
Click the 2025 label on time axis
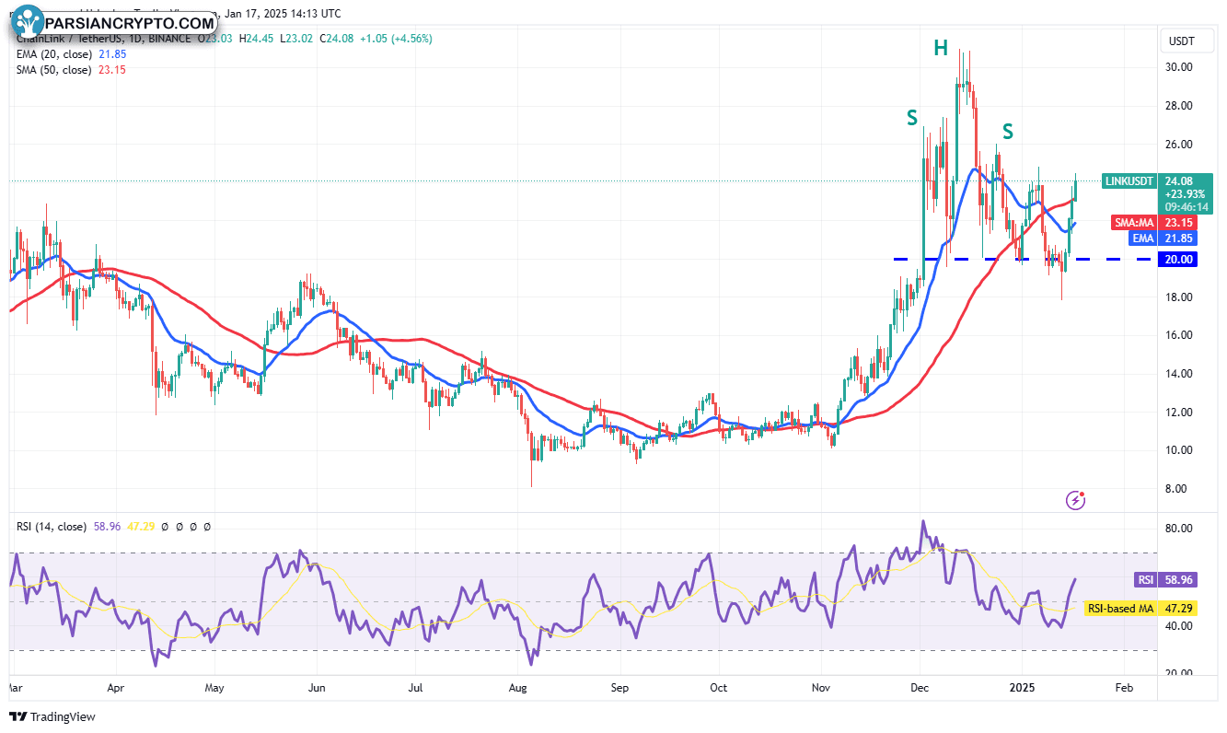coord(1023,688)
